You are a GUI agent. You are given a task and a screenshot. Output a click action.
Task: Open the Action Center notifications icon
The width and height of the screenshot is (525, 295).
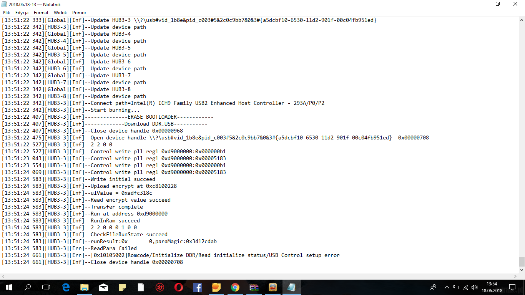512,287
